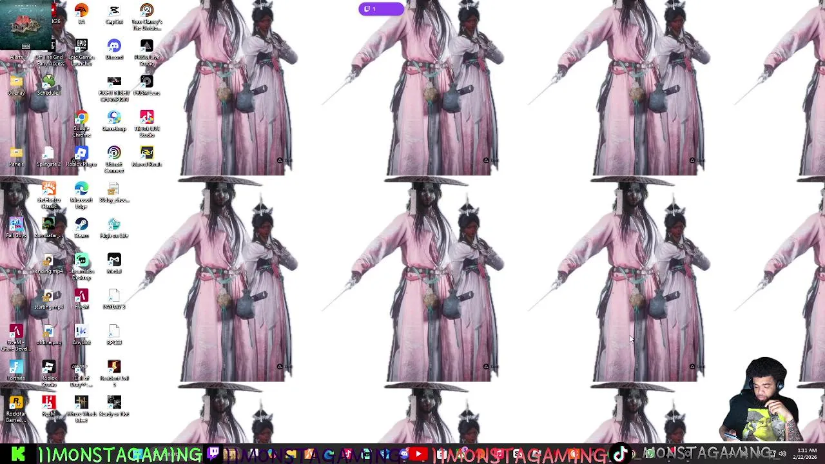Launch Google Chrome from the desktop
This screenshot has height=464, width=825.
pos(81,124)
